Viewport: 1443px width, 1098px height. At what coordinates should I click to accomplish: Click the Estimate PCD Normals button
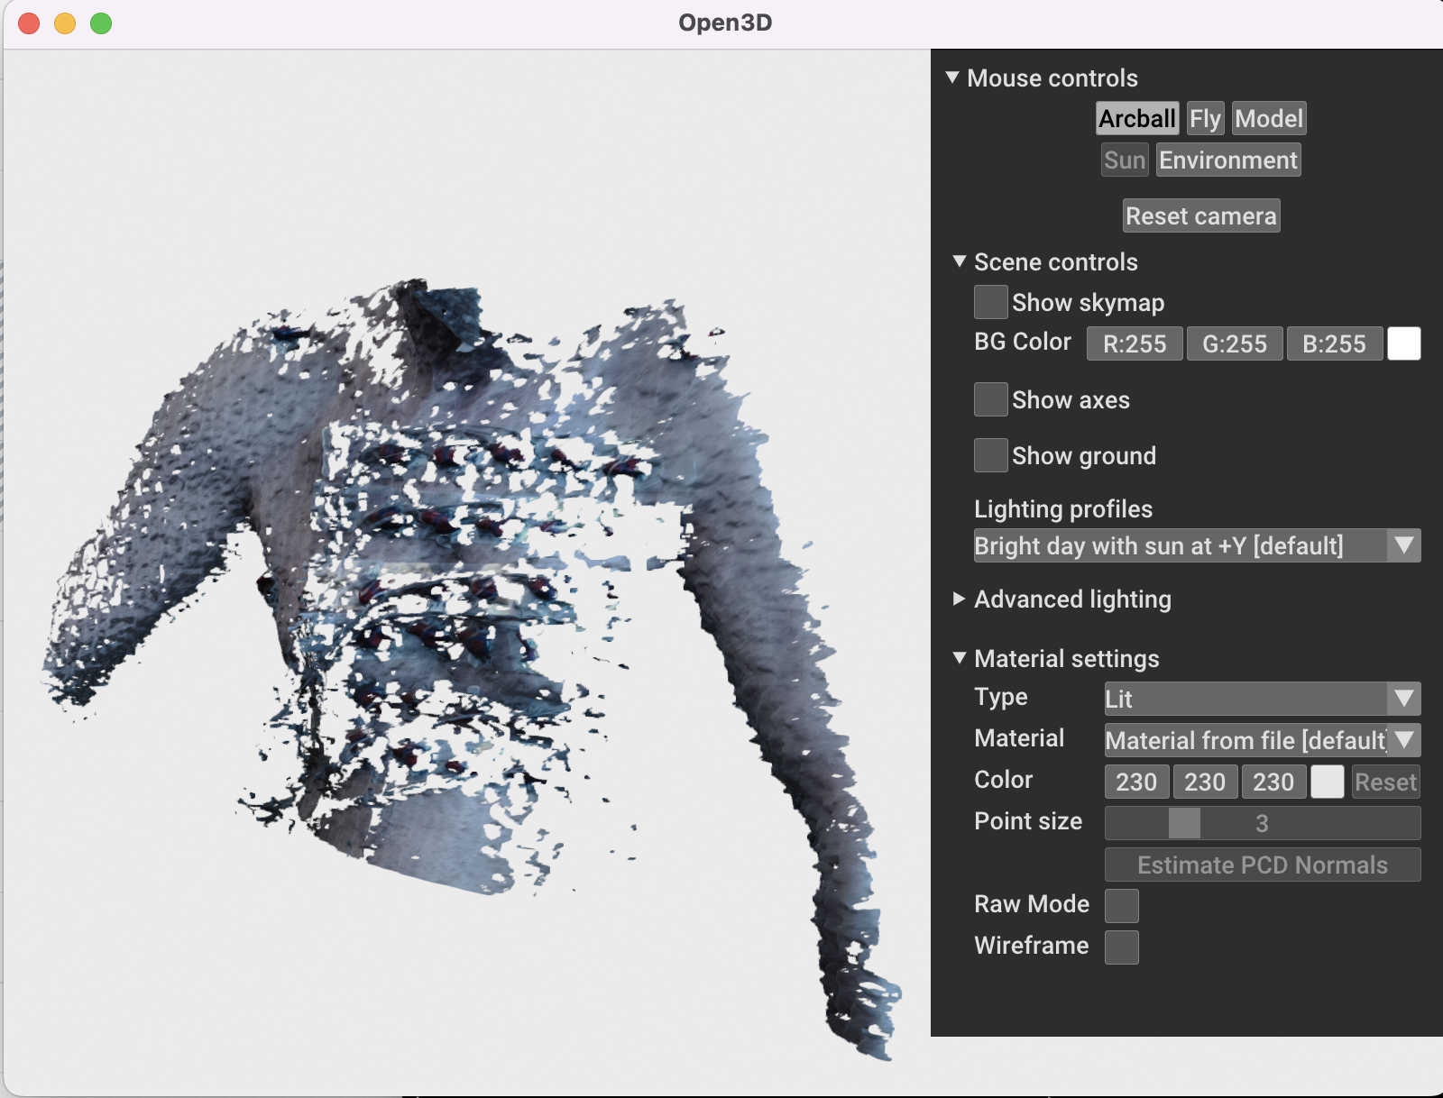(x=1262, y=865)
